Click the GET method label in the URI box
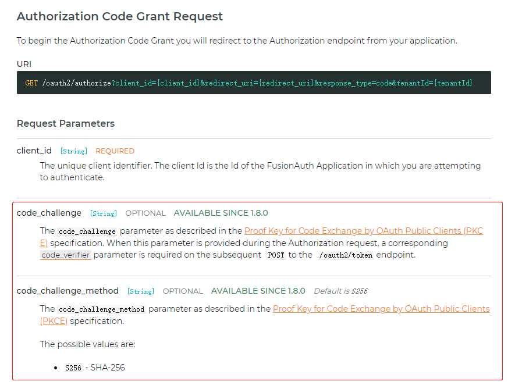The height and width of the screenshot is (385, 515). pyautogui.click(x=31, y=83)
